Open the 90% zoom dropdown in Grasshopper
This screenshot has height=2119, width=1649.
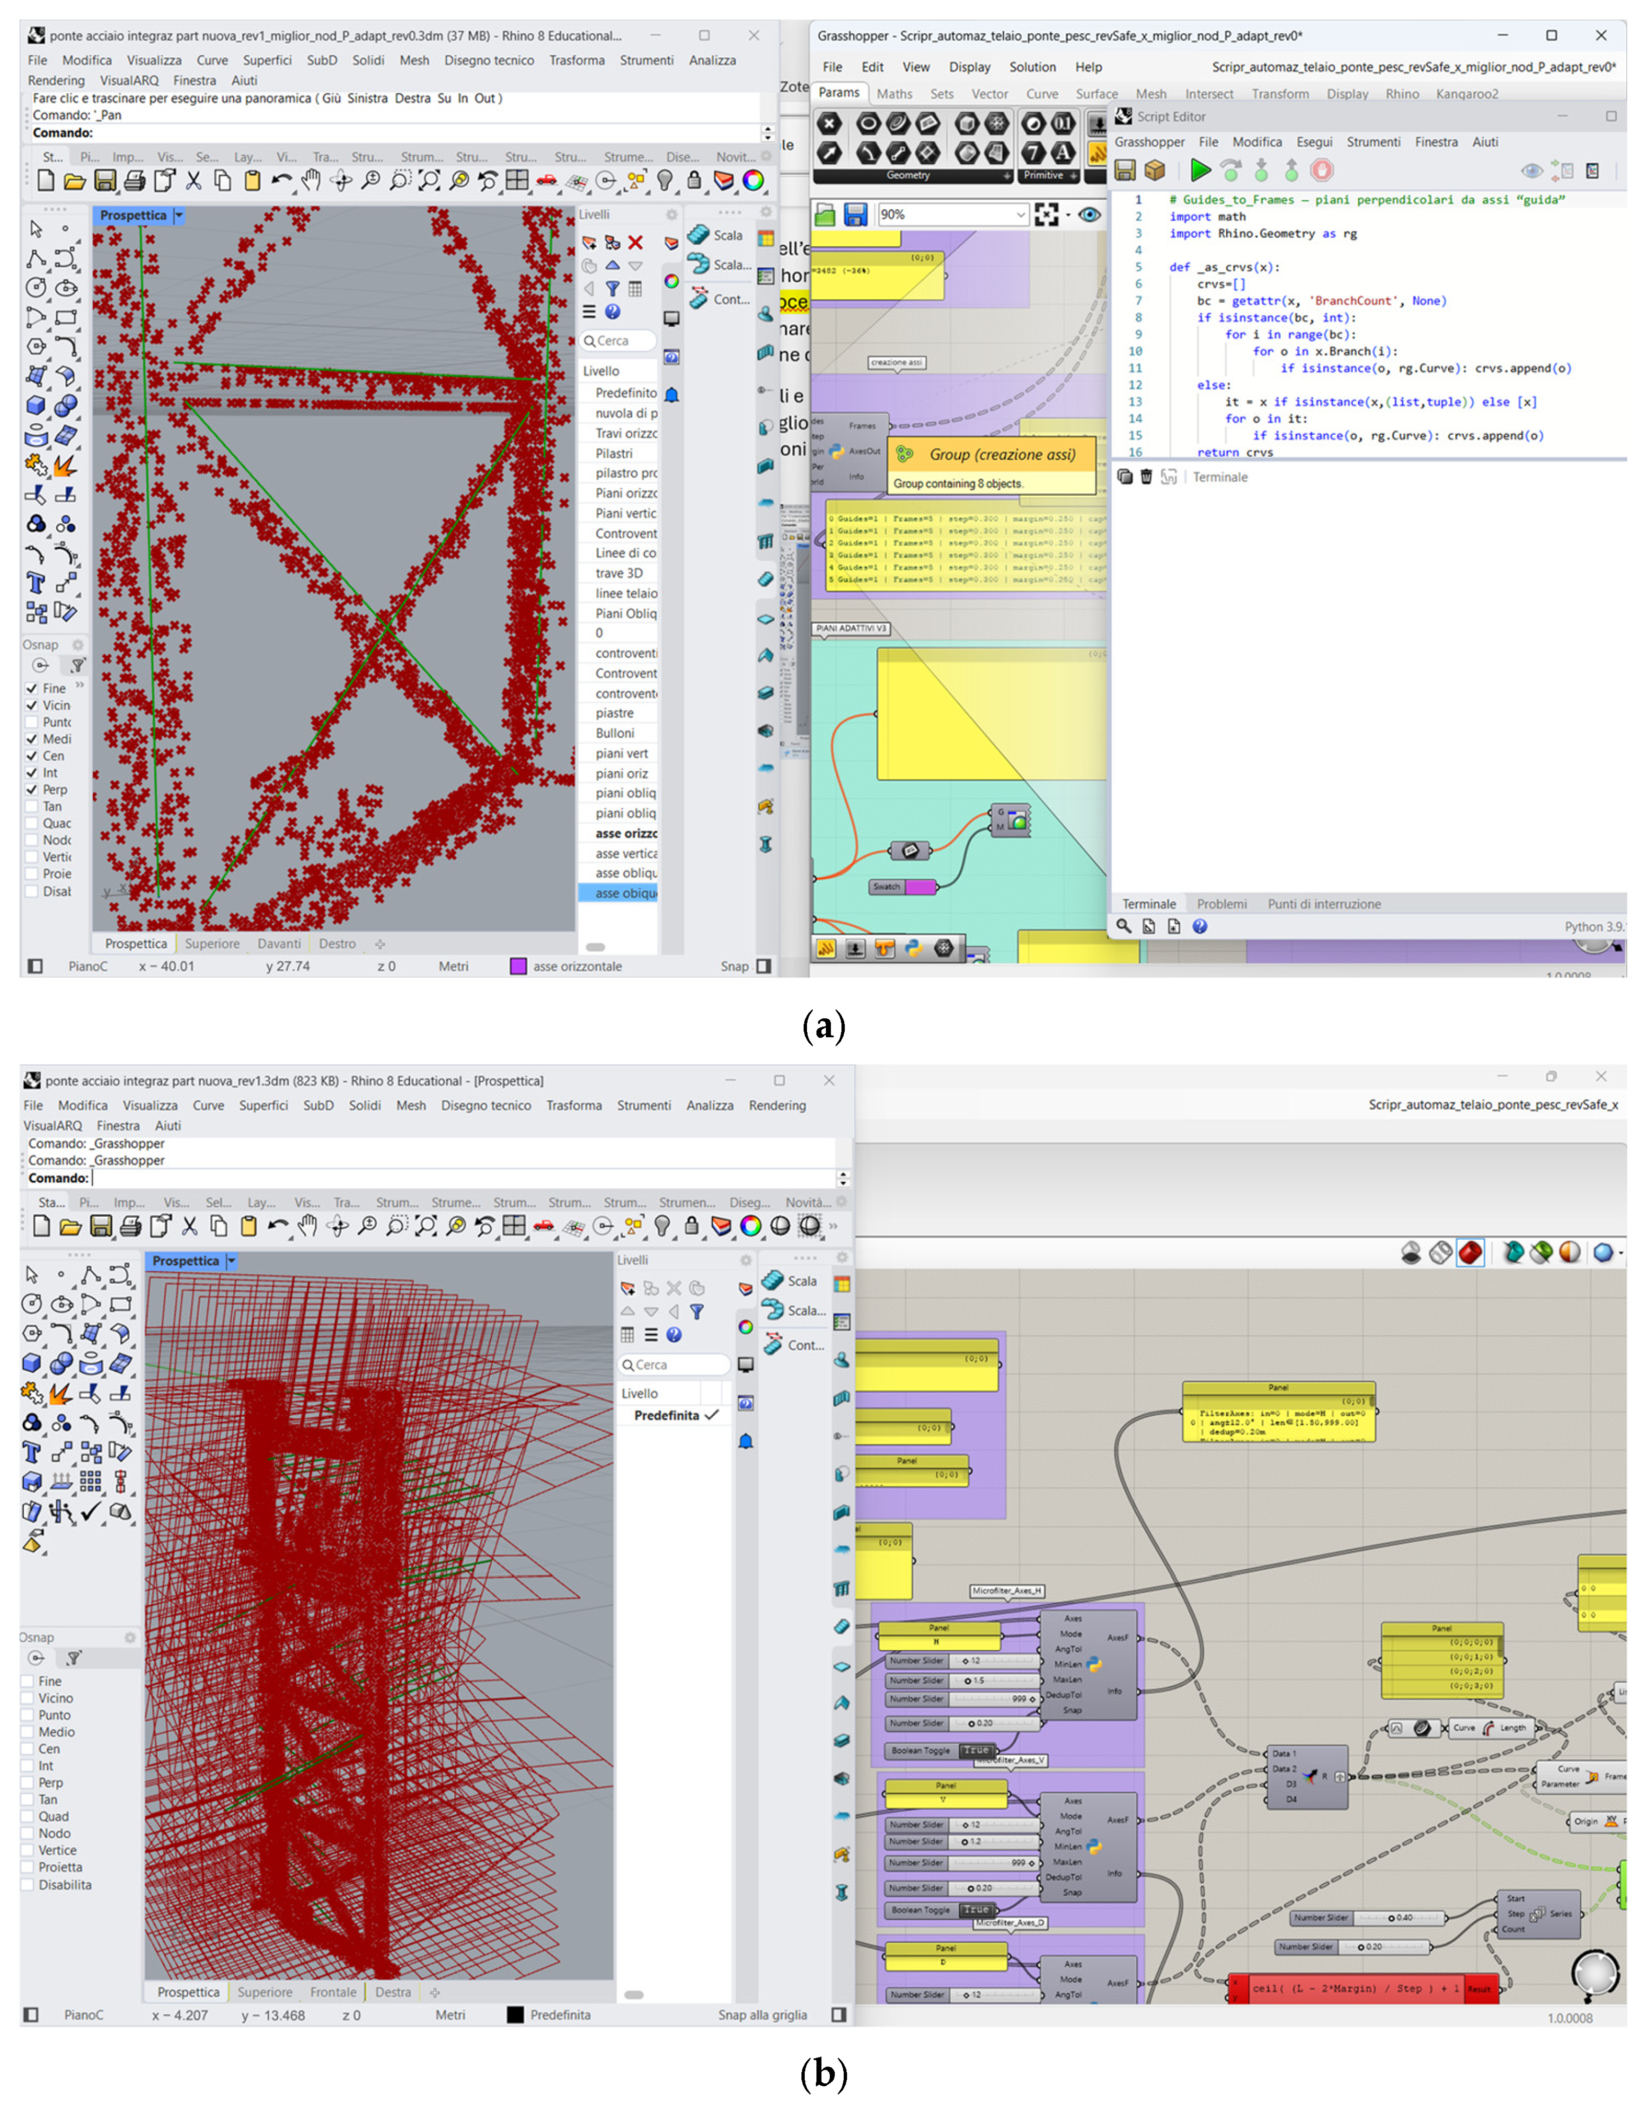tap(953, 215)
